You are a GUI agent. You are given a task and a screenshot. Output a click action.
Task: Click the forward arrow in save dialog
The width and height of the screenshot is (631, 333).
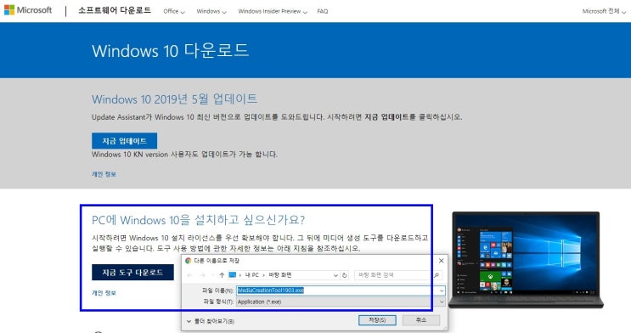[203, 275]
